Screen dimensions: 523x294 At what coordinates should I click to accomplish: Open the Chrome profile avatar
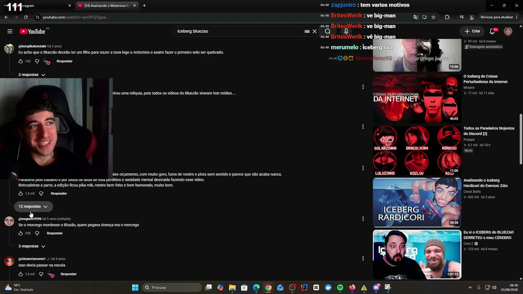472,17
